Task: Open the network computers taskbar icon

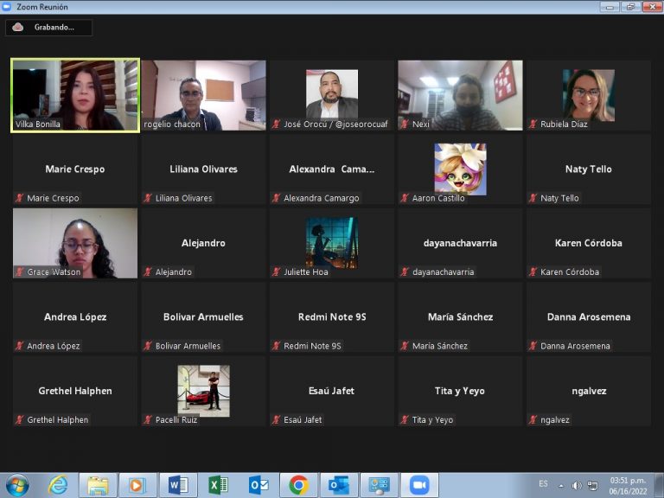Action: click(x=379, y=485)
